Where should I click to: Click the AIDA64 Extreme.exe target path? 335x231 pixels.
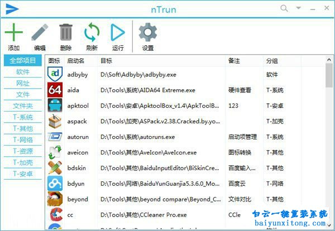click(147, 90)
